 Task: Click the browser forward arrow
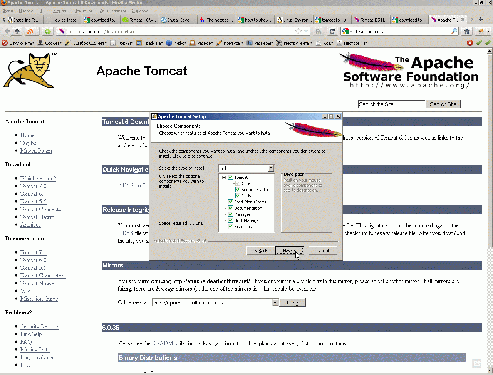(x=17, y=31)
